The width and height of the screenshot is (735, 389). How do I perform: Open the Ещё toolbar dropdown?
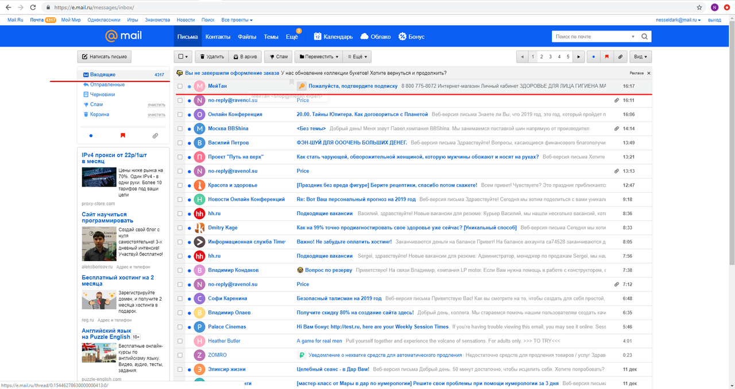click(x=357, y=57)
